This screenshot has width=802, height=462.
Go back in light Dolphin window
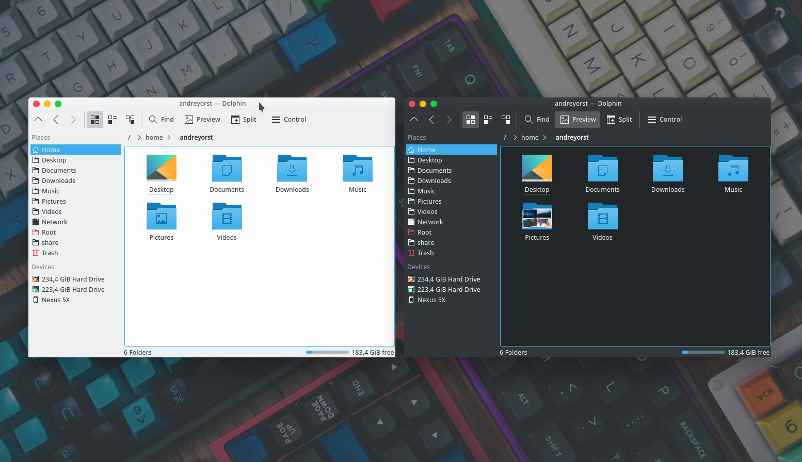[56, 120]
